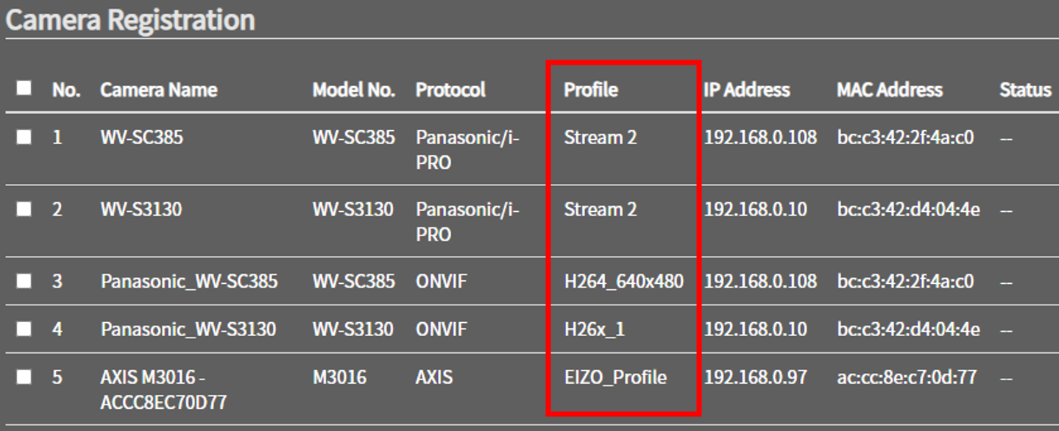Click IP address 192.168.0.108 in row 3
1059x431 pixels.
(760, 281)
